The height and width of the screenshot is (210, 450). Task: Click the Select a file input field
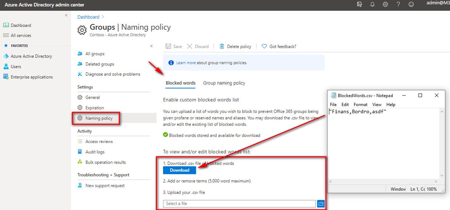coord(239,204)
